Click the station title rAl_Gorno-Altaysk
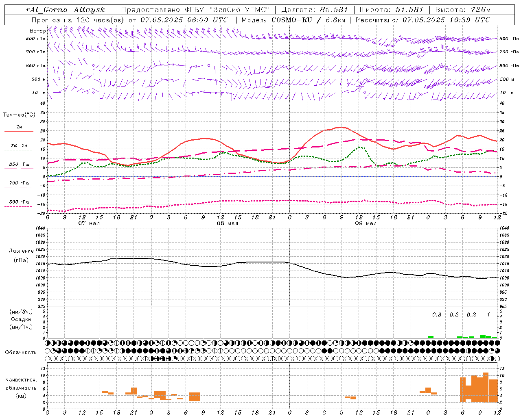The width and height of the screenshot is (521, 416). (65, 10)
